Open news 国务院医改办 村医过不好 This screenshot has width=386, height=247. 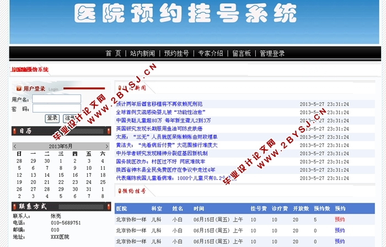[x=160, y=161]
